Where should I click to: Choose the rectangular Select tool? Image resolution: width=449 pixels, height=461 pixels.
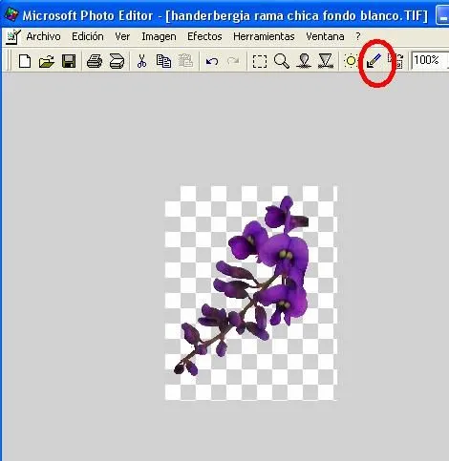coord(260,61)
